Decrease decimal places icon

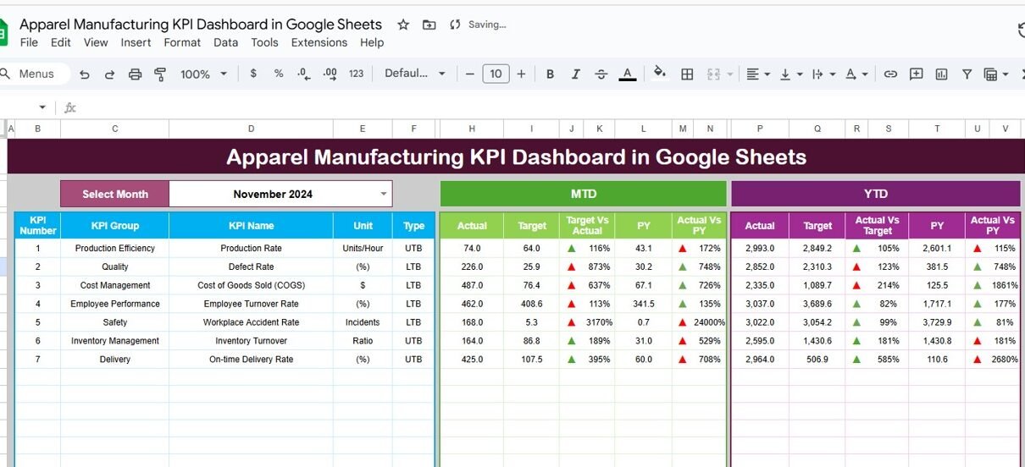pos(303,74)
